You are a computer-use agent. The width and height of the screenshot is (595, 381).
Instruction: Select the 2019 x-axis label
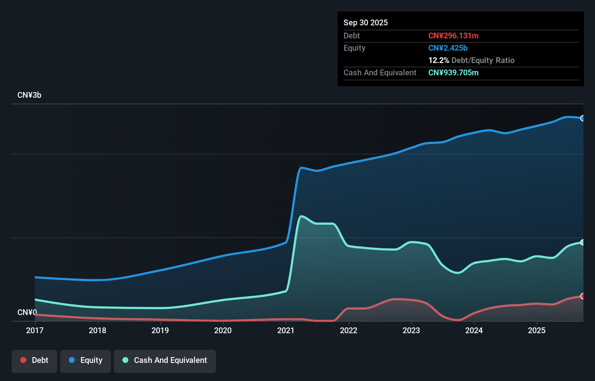pos(160,330)
